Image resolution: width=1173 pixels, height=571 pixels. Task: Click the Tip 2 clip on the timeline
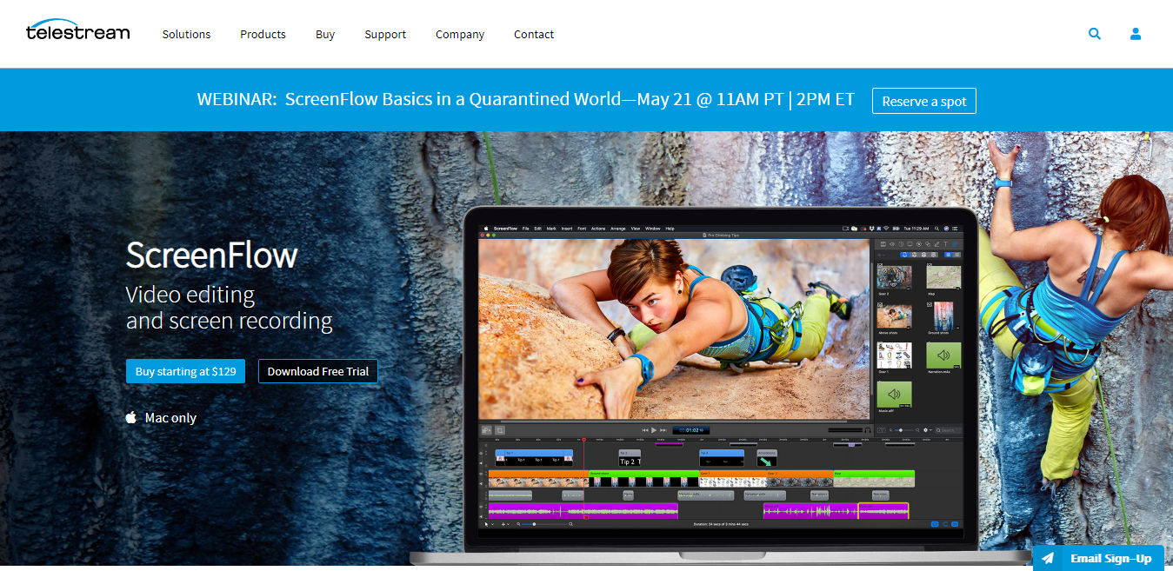[x=630, y=458]
